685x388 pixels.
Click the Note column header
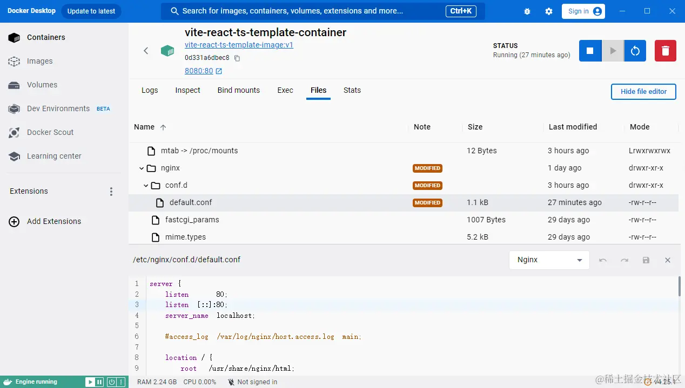422,127
